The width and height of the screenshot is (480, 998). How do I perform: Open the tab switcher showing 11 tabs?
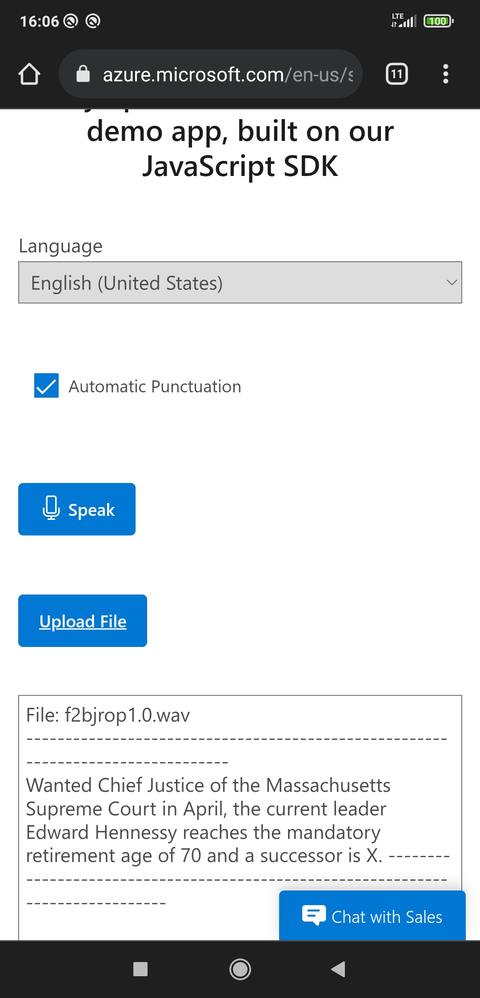(x=397, y=74)
